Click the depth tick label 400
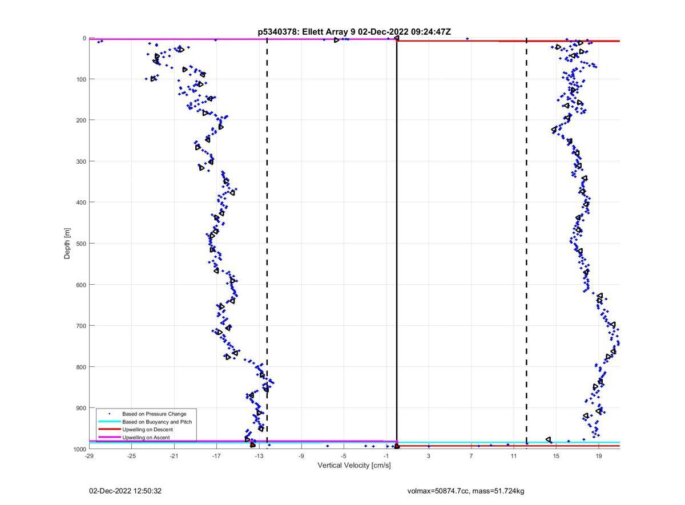Viewport: 685px width, 505px height. [x=81, y=203]
